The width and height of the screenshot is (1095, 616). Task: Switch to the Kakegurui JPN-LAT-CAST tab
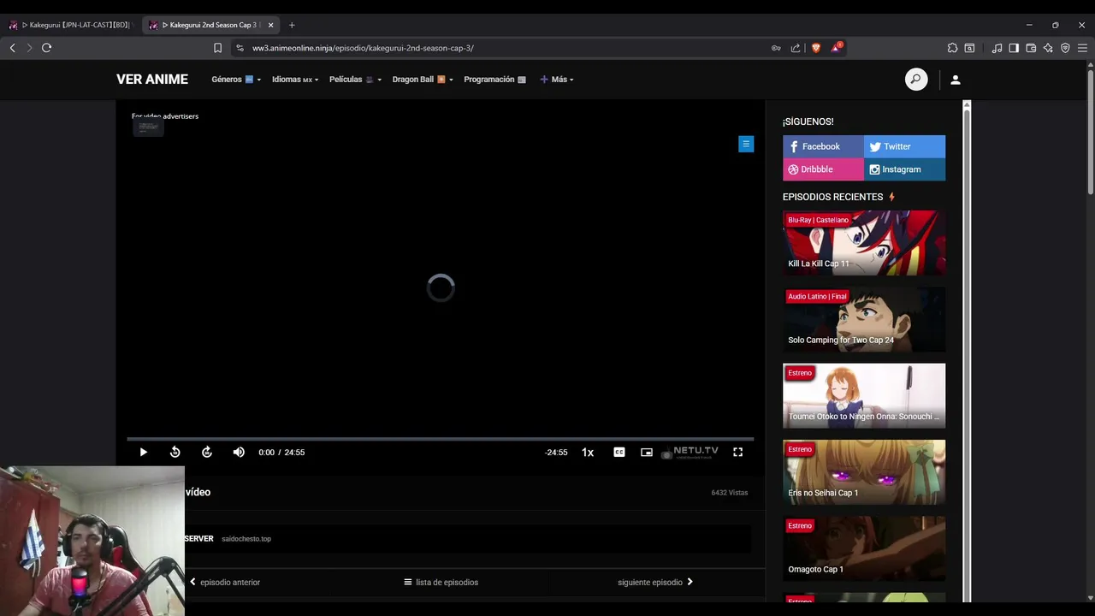pyautogui.click(x=70, y=25)
